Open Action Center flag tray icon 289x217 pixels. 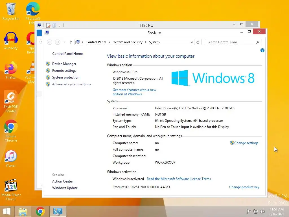tap(249, 211)
